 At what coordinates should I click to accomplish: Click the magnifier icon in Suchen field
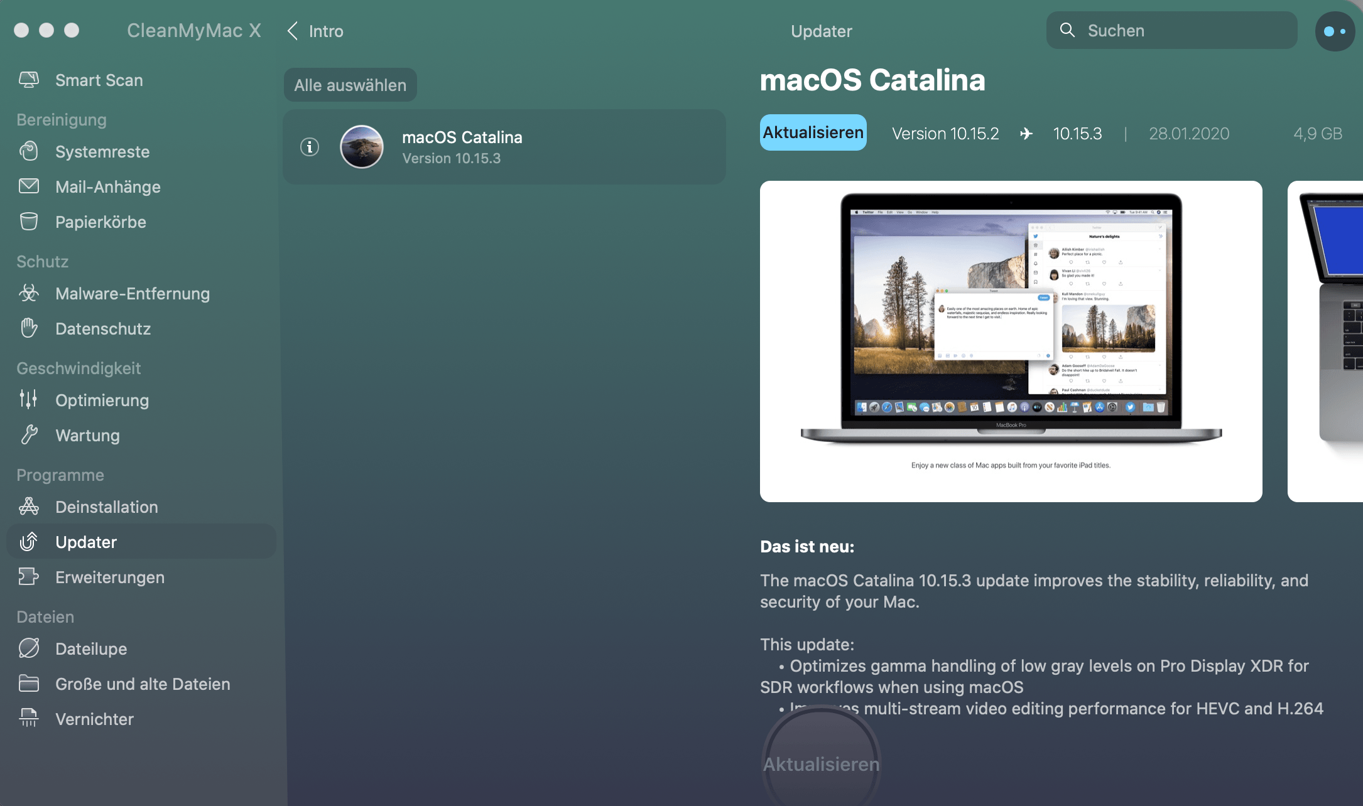(1067, 30)
